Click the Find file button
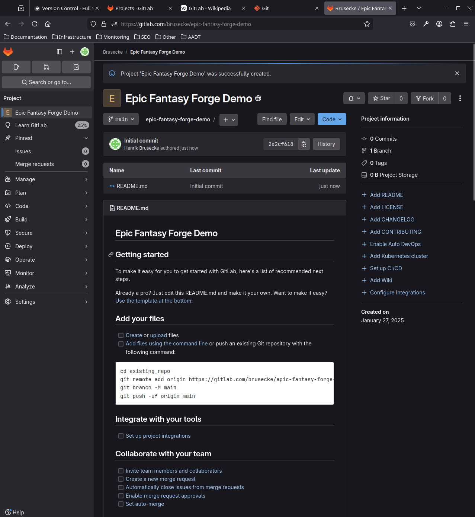This screenshot has height=517, width=475. [x=272, y=119]
